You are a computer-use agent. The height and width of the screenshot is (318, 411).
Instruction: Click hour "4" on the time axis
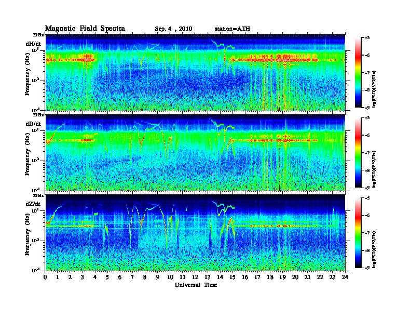(95, 277)
